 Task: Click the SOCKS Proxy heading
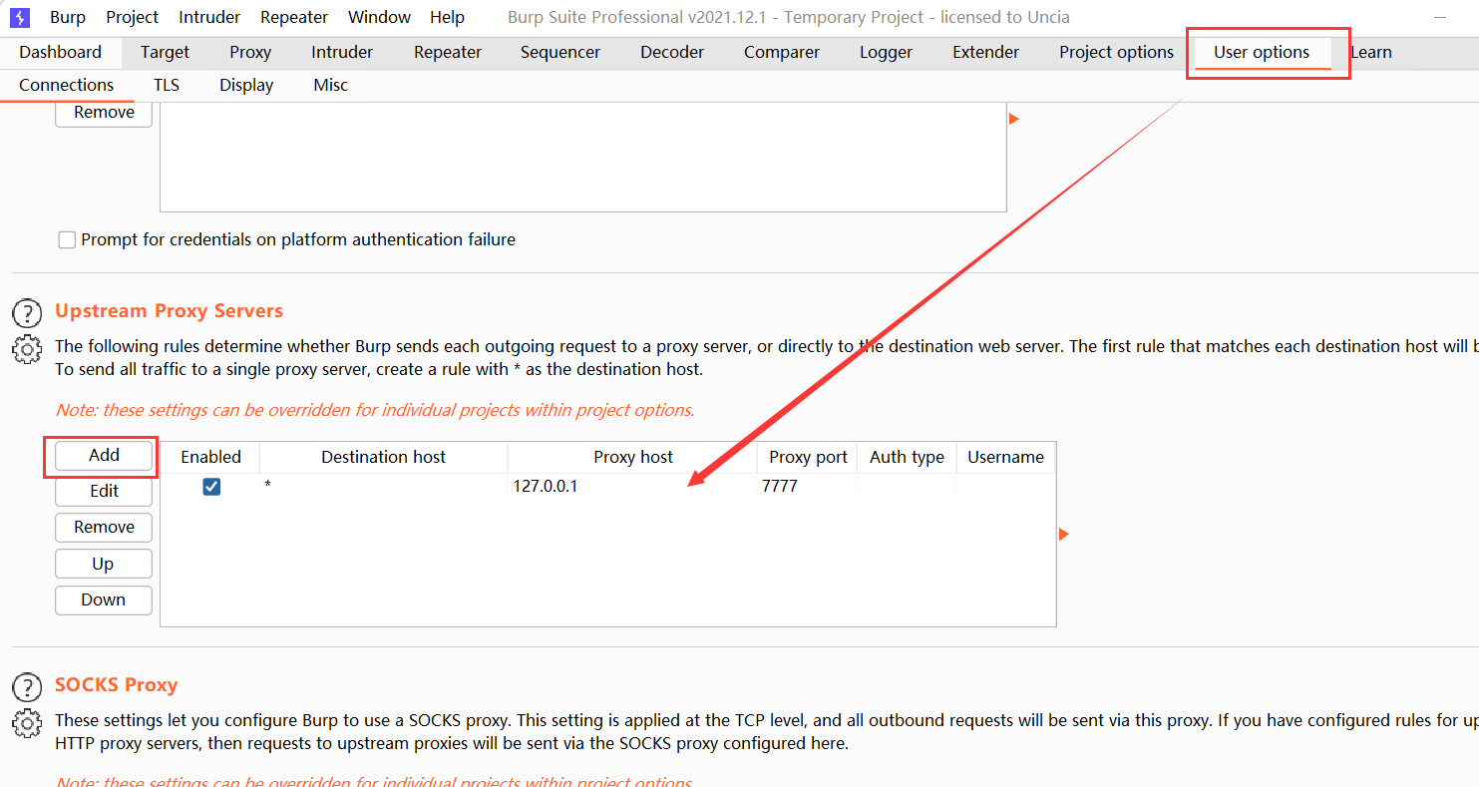[x=116, y=685]
